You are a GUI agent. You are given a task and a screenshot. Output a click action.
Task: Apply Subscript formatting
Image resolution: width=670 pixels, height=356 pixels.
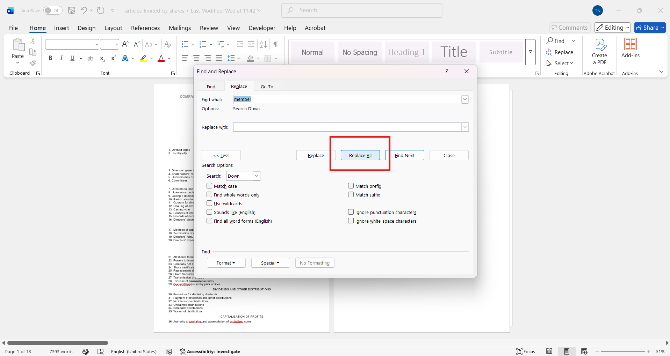pos(102,58)
